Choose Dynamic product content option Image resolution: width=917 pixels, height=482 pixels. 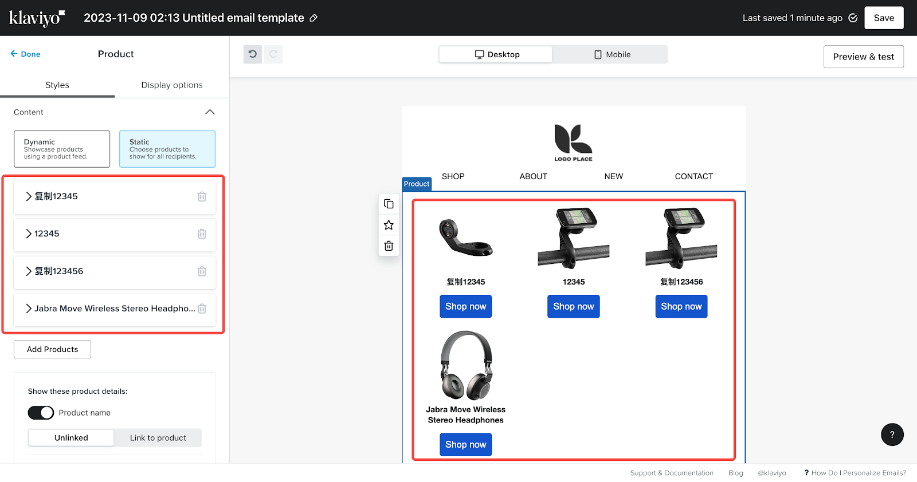tap(62, 149)
